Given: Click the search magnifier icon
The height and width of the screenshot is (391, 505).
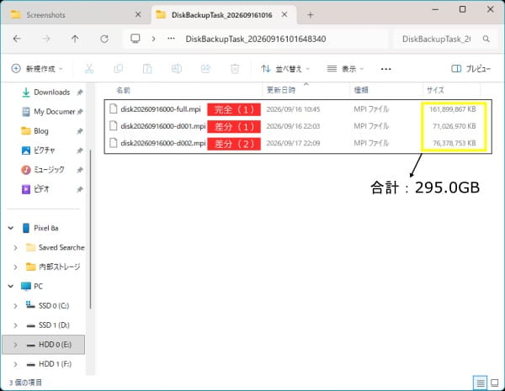Looking at the screenshot, I should click(x=486, y=39).
